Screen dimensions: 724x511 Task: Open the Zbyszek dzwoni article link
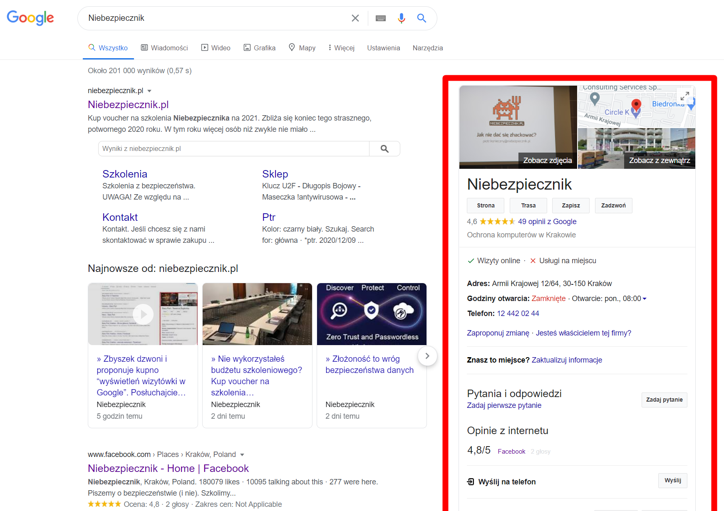click(141, 375)
